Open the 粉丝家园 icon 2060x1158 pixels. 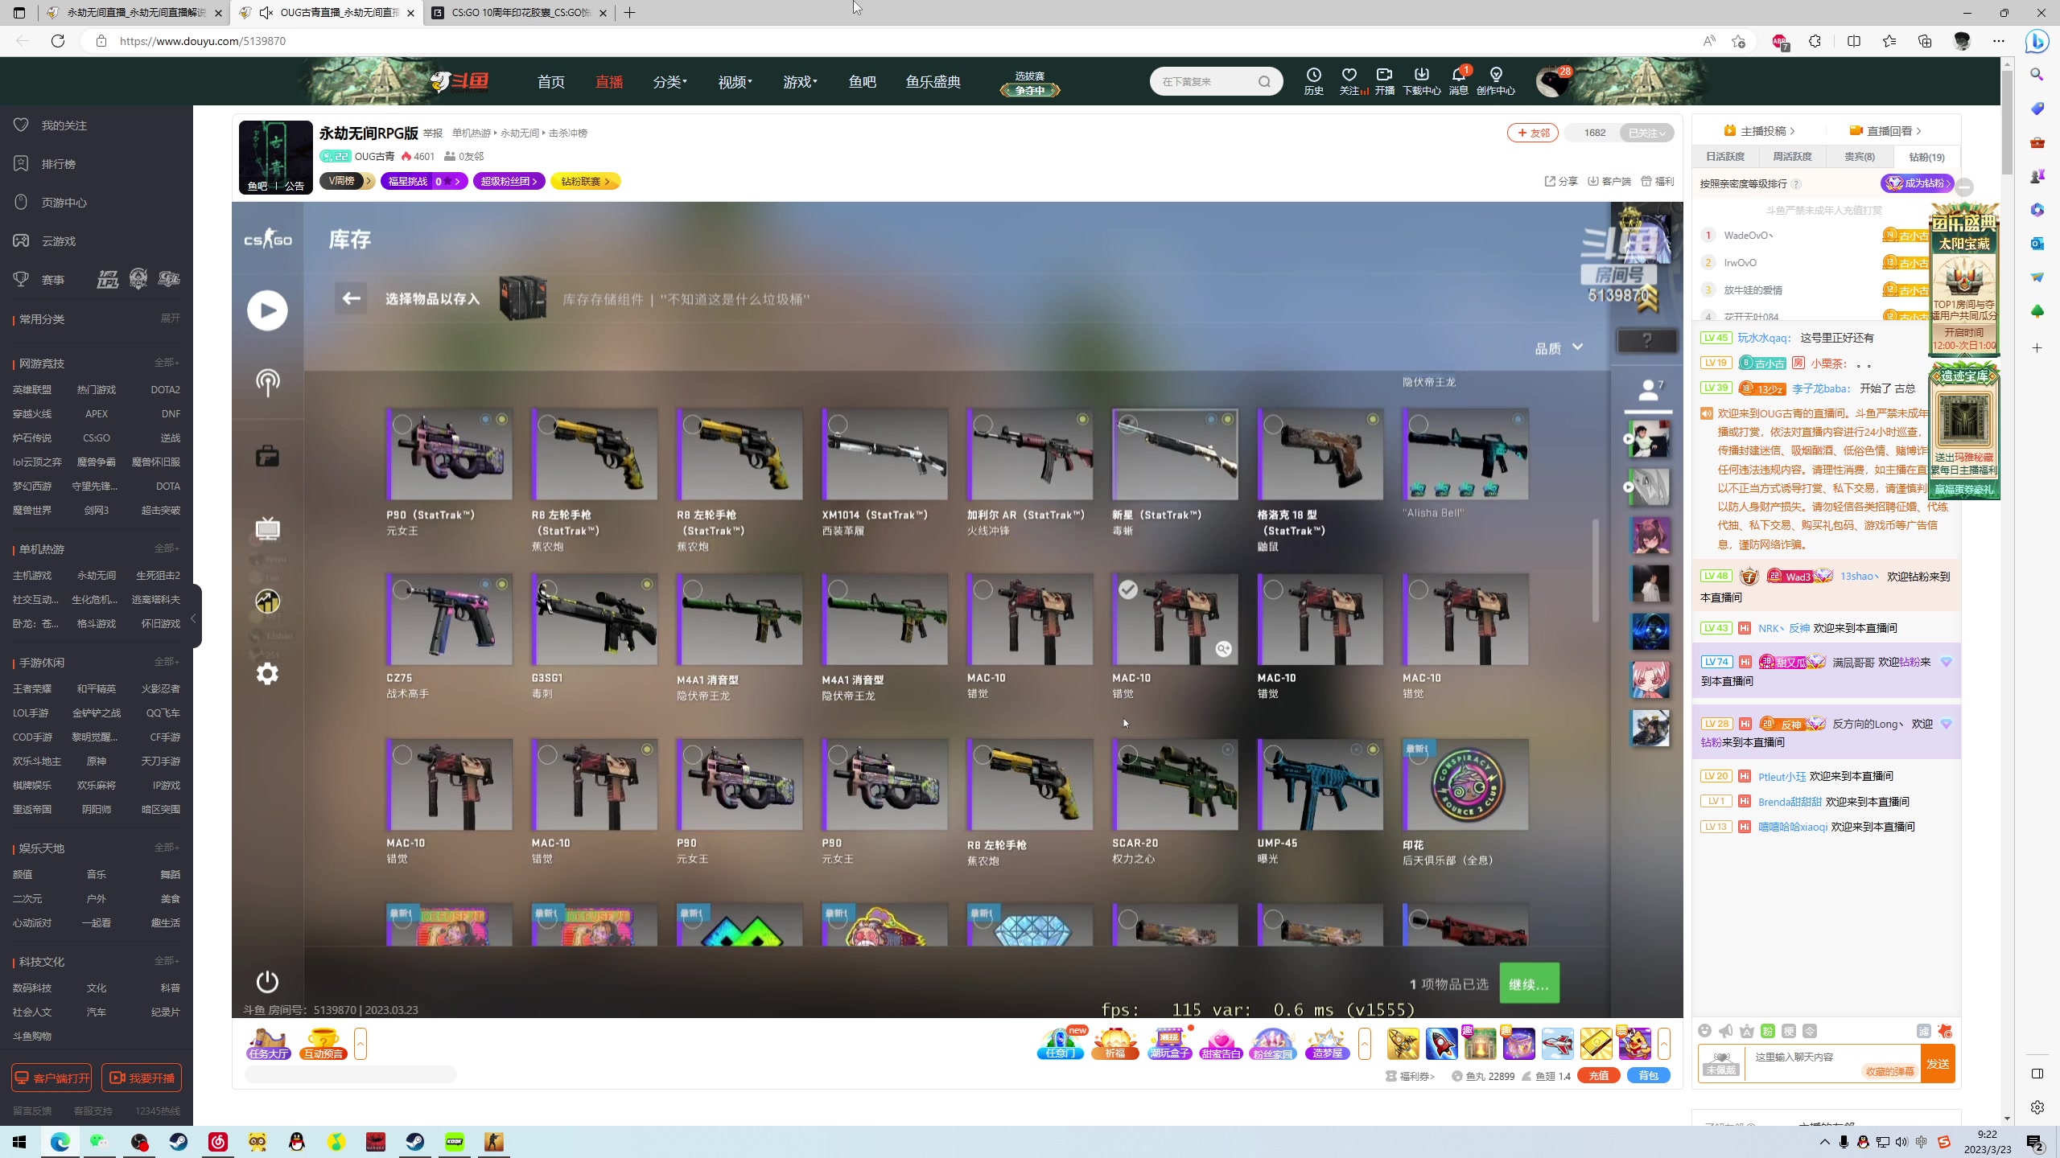click(x=1273, y=1044)
